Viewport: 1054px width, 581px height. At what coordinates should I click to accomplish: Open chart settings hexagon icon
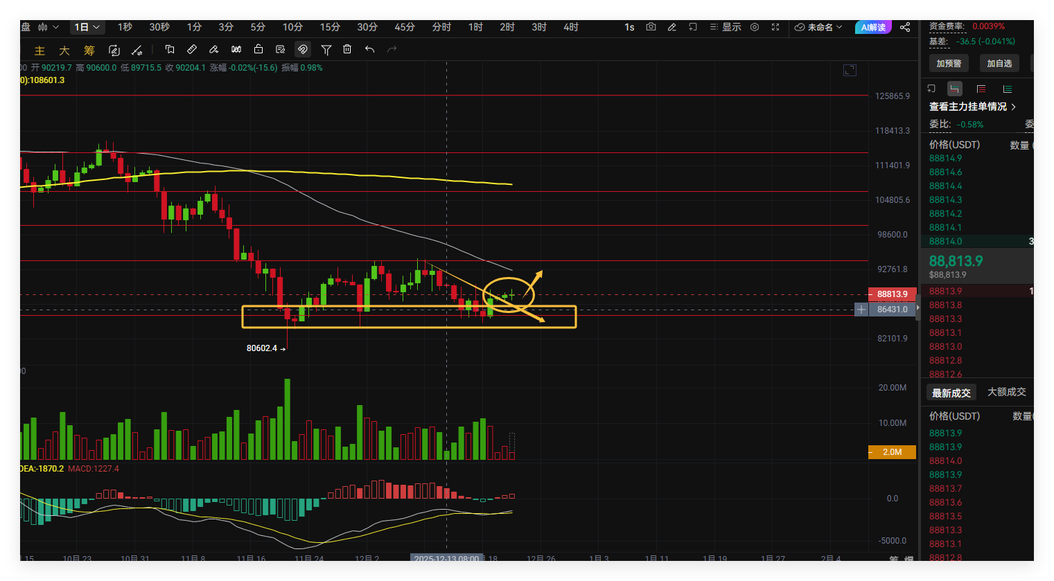click(755, 27)
